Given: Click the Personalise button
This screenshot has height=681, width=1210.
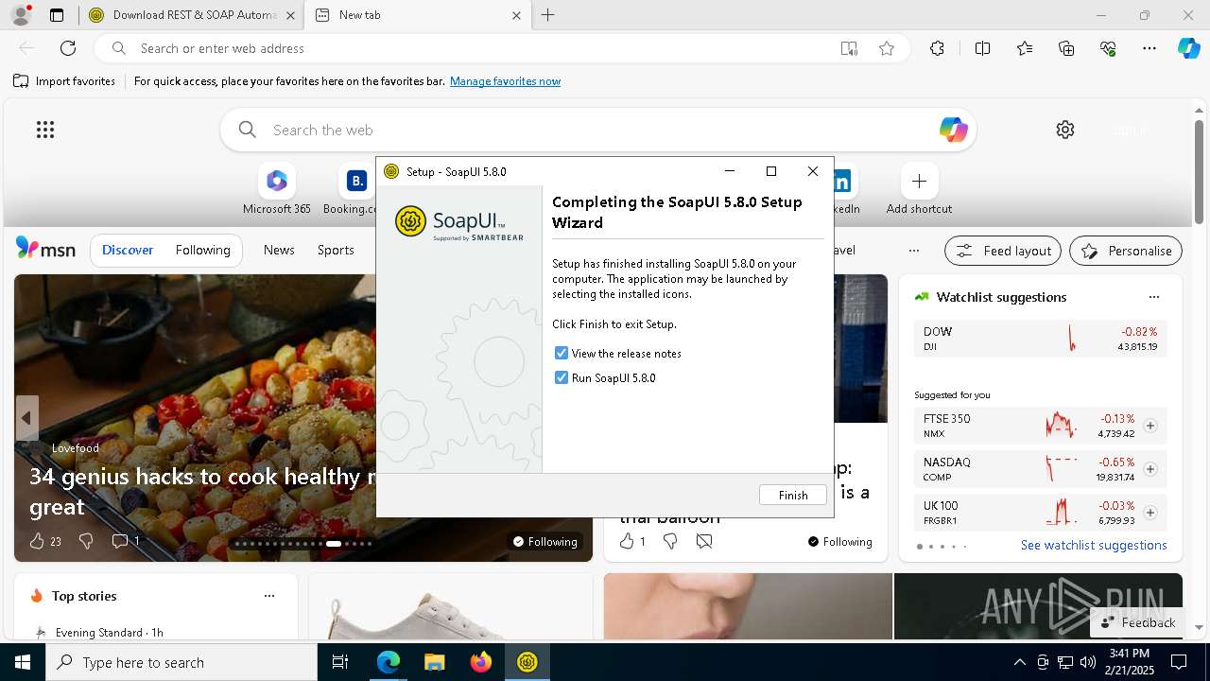Looking at the screenshot, I should tap(1126, 251).
